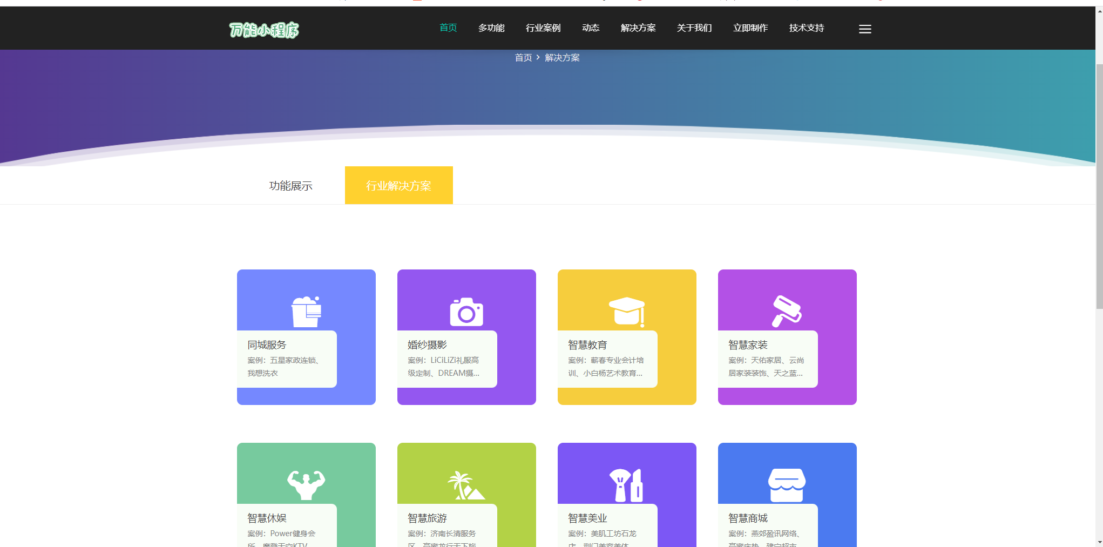Click the 案例: 蕲春专业会计培训 description text
Image resolution: width=1103 pixels, height=547 pixels.
[x=606, y=367]
